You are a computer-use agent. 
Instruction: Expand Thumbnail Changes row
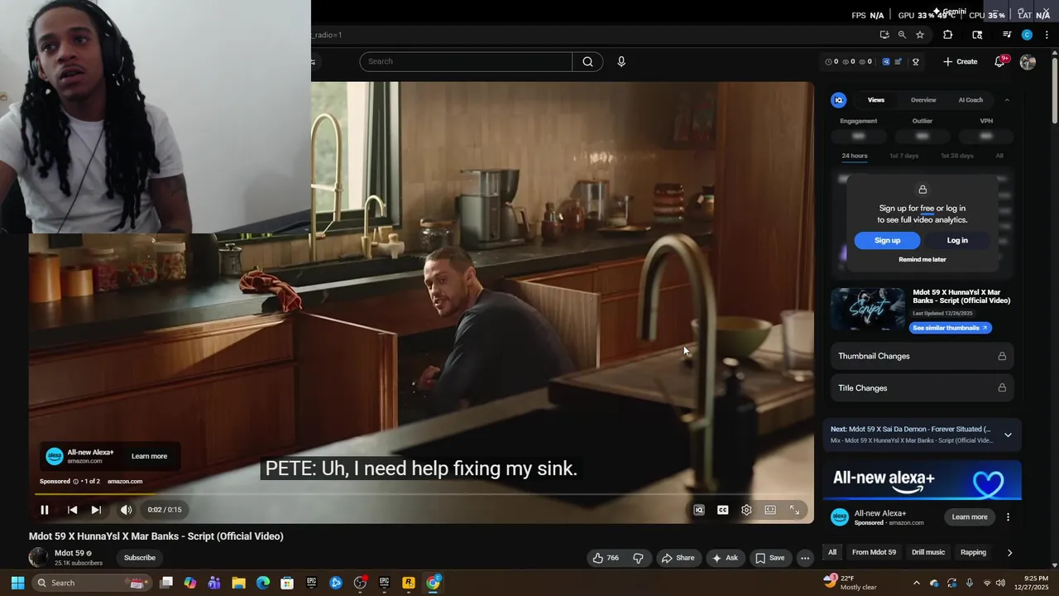click(x=922, y=356)
